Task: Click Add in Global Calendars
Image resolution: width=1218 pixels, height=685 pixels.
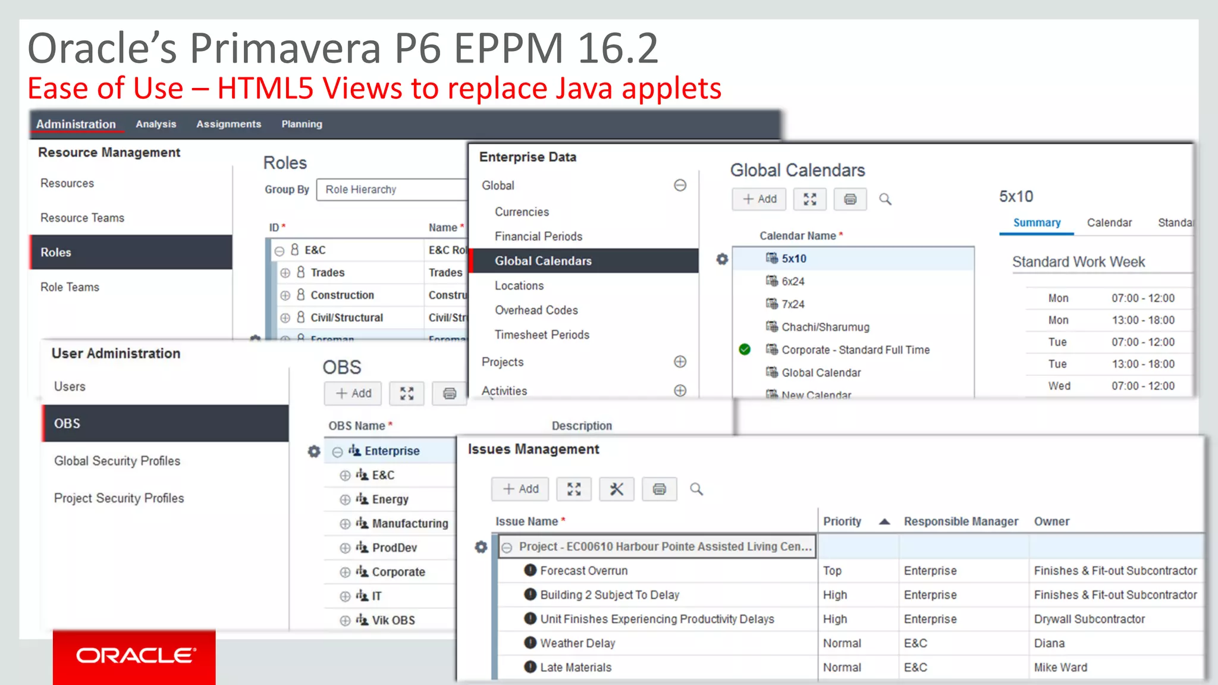Action: pyautogui.click(x=759, y=199)
